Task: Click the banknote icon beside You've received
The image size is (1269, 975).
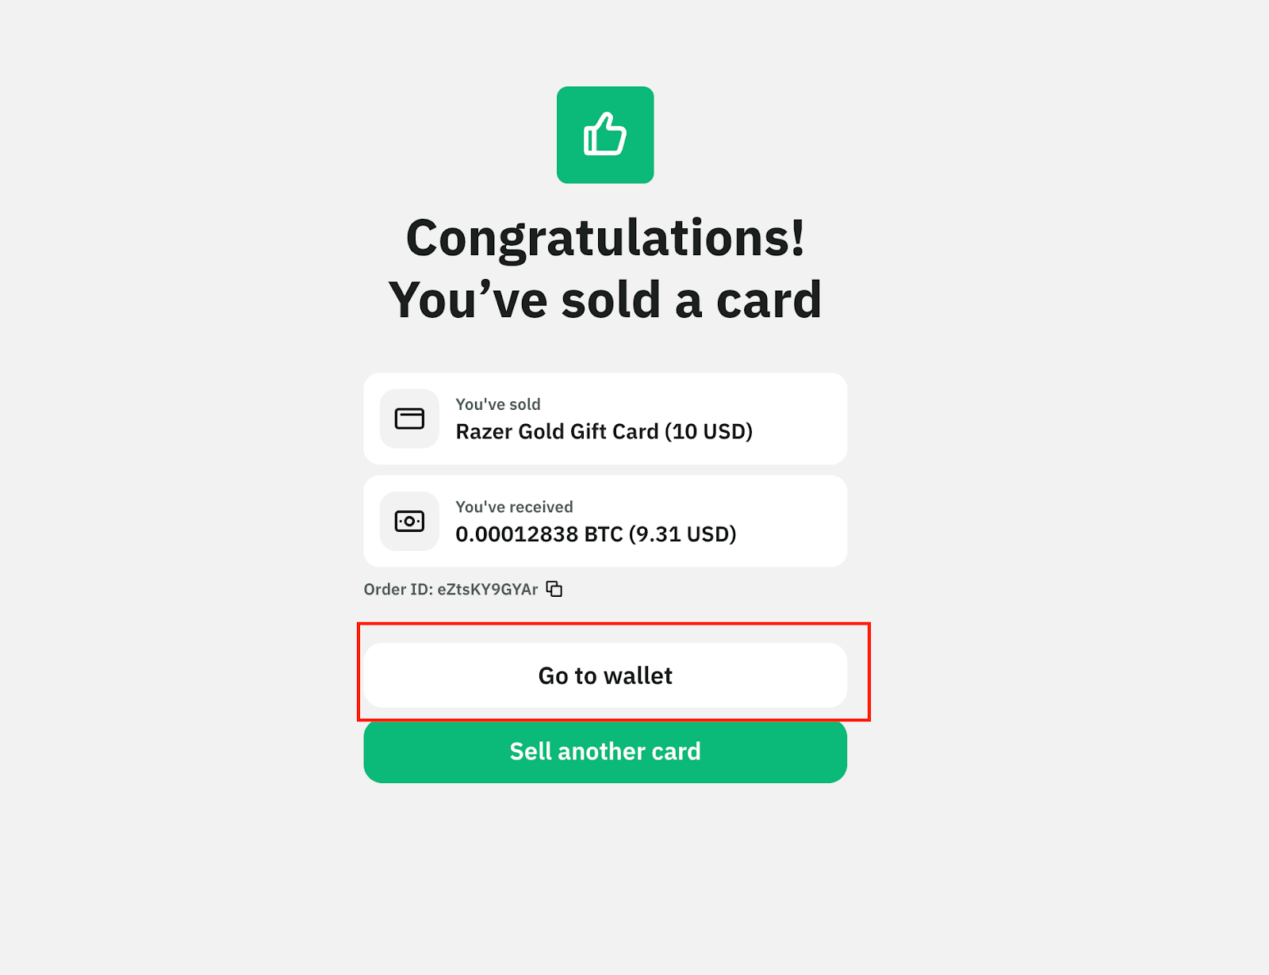Action: [x=409, y=522]
